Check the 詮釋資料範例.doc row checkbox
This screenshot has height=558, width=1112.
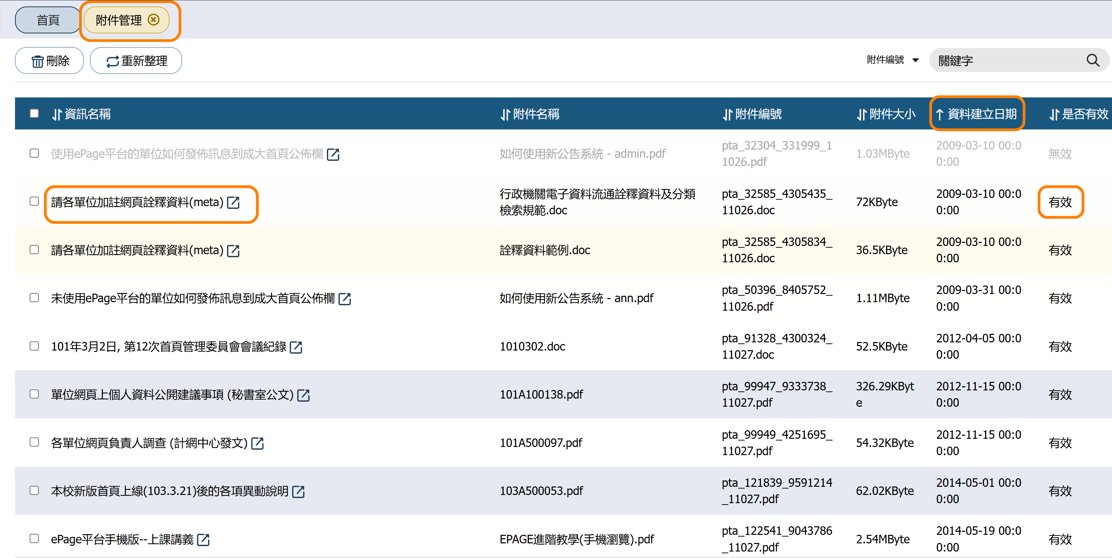pos(34,250)
